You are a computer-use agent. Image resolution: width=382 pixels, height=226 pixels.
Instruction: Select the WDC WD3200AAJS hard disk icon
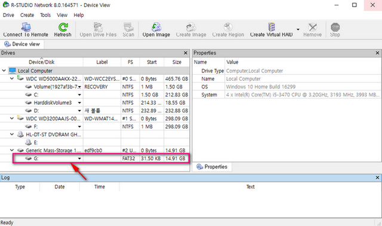pyautogui.click(x=20, y=118)
